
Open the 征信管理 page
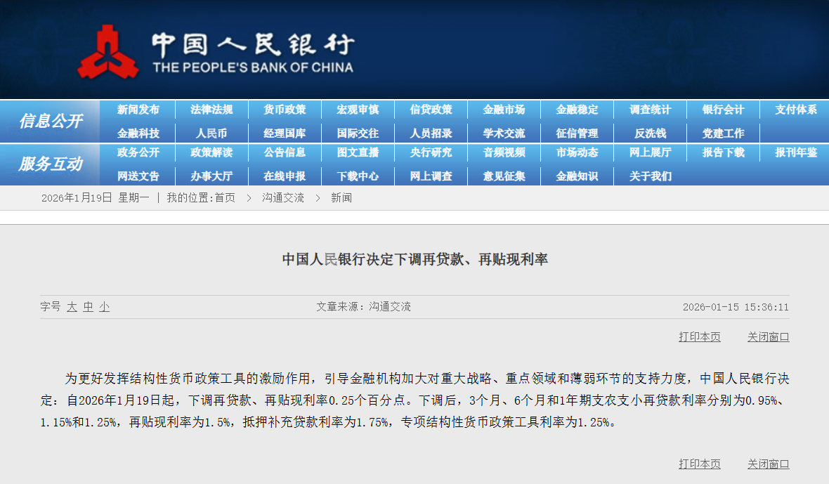pos(577,133)
